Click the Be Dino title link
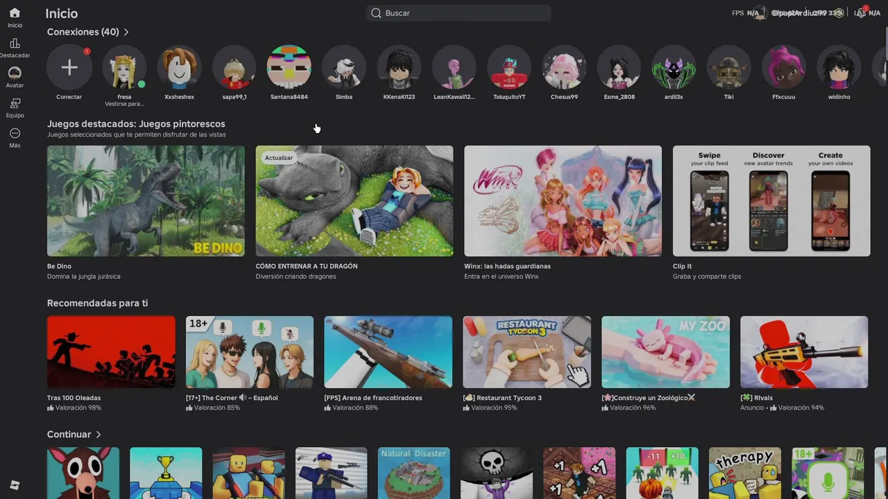Screen dimensions: 888x499 tap(59, 266)
